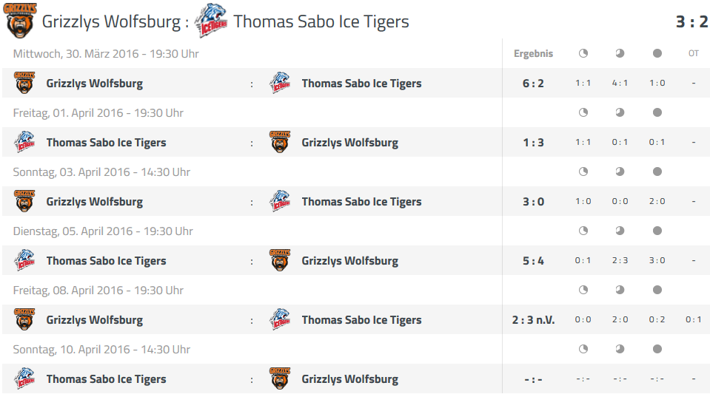This screenshot has height=394, width=710.
Task: Click the 5 : 4 final score
Action: point(533,261)
